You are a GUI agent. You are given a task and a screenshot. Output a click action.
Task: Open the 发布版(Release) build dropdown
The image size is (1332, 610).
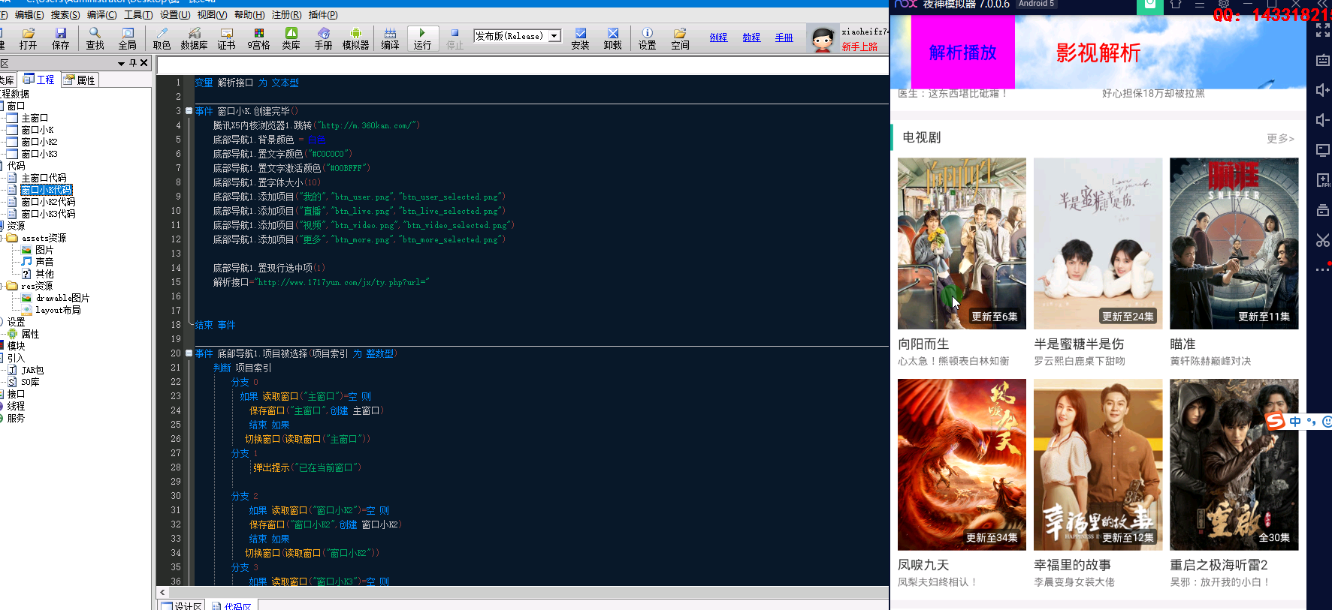pos(554,36)
